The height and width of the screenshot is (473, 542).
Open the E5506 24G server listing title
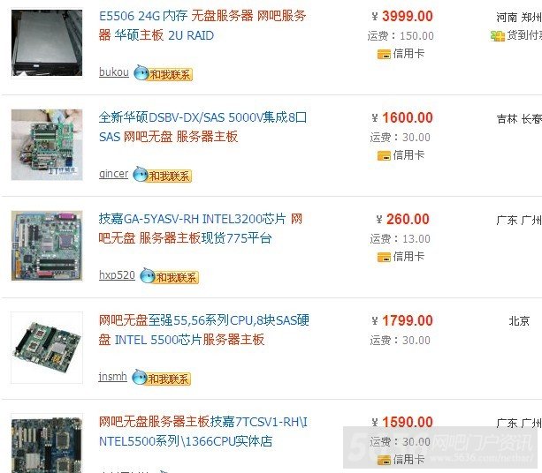pos(202,26)
